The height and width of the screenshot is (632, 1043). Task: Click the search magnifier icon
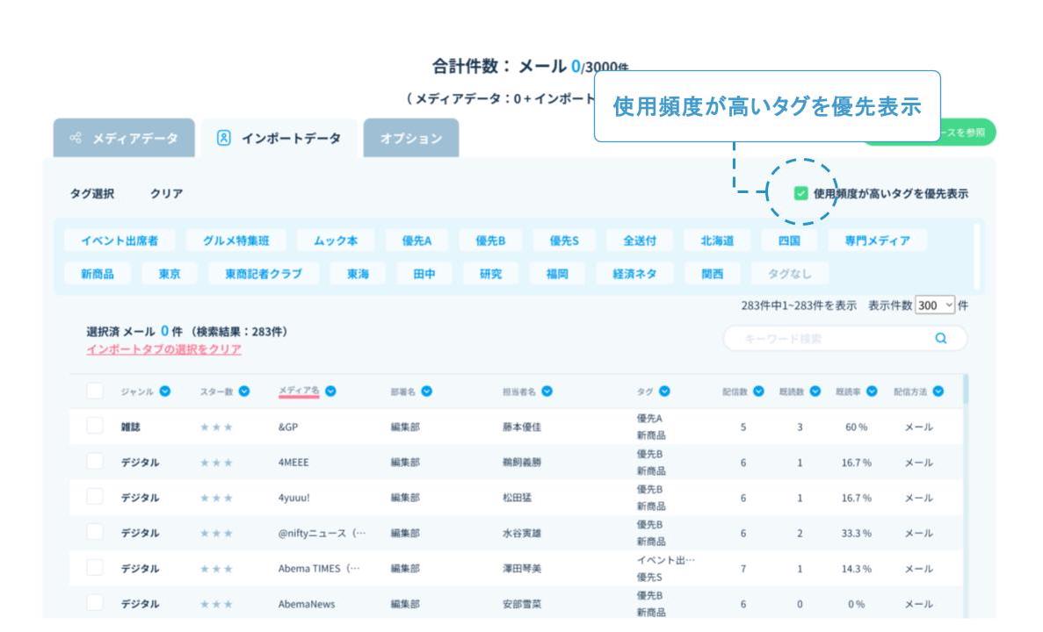point(941,339)
